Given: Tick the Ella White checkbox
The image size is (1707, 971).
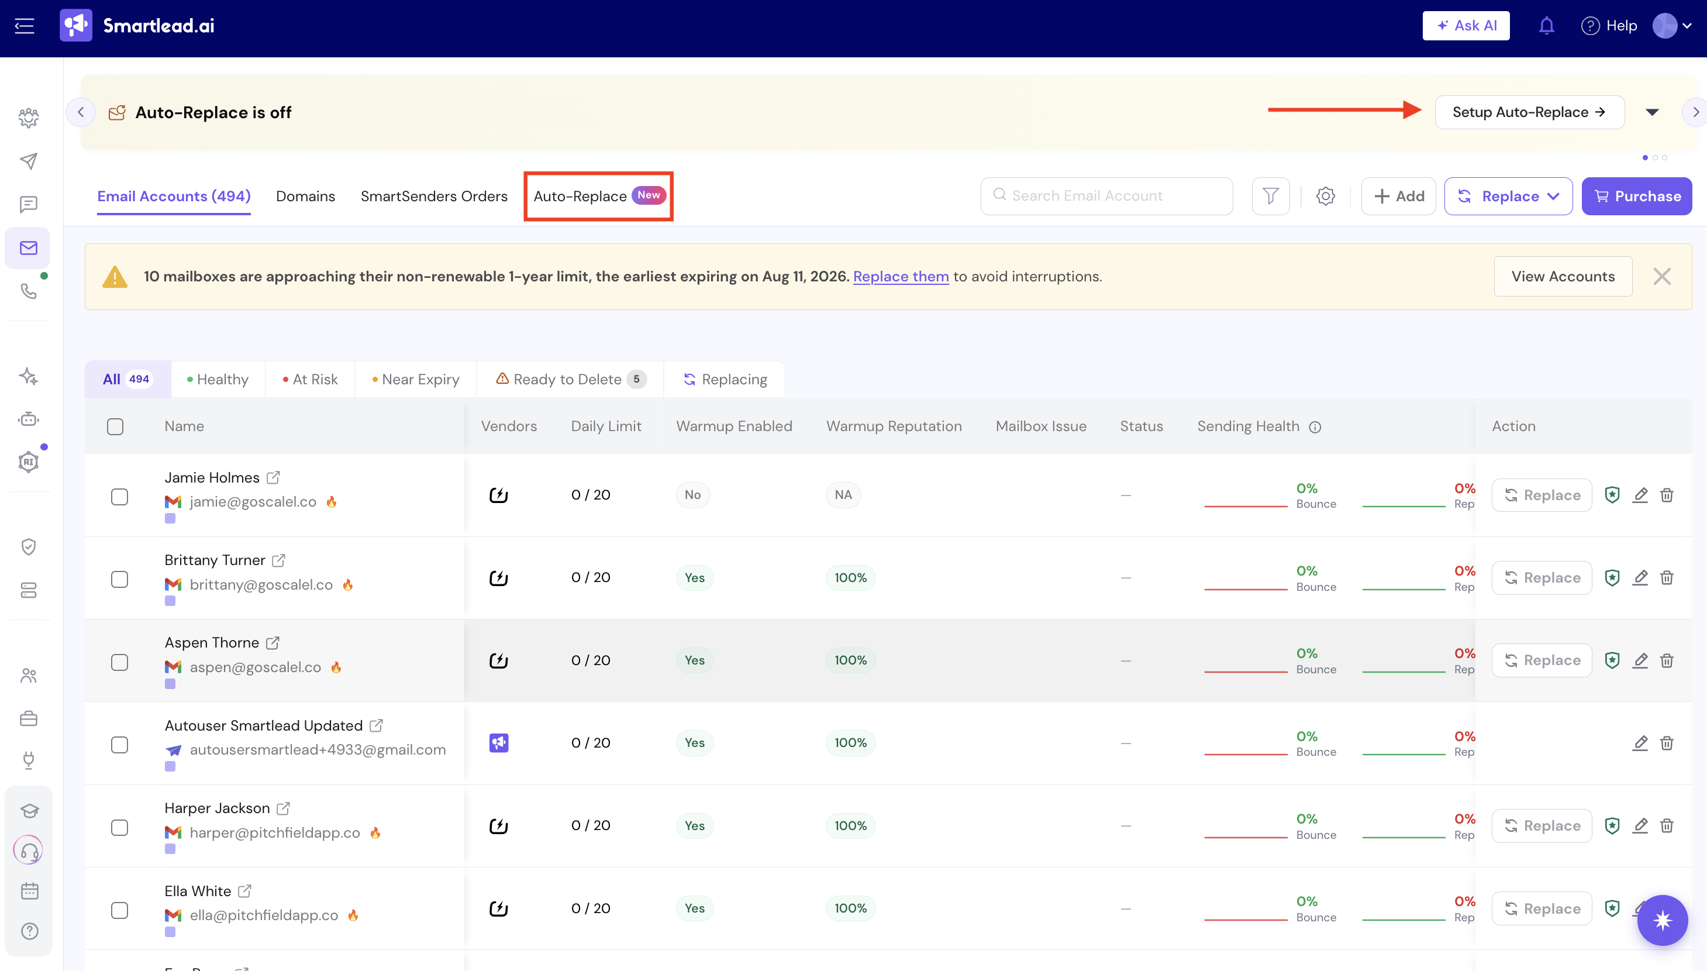Looking at the screenshot, I should coord(119,910).
